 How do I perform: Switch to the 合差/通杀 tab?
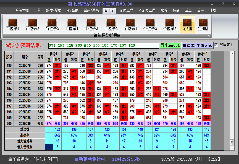pyautogui.click(x=91, y=11)
